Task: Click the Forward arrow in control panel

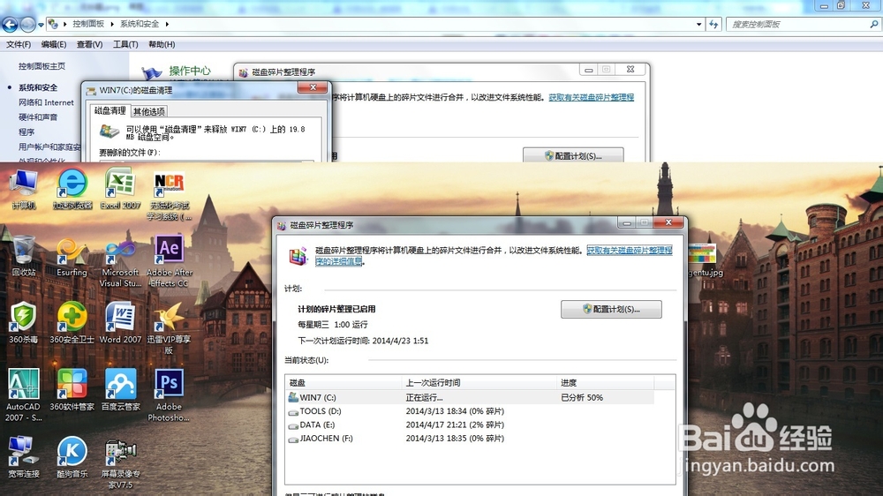Action: coord(27,24)
